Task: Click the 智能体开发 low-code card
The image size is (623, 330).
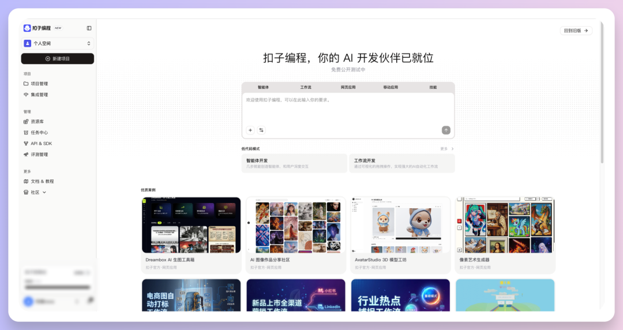Action: [294, 163]
